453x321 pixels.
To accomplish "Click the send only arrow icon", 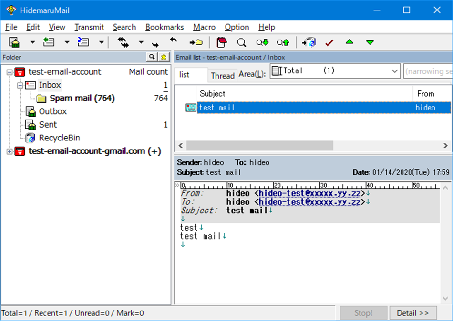I will tap(155, 44).
